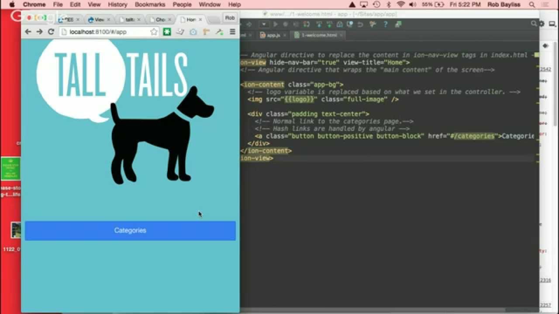
Task: Click the {{logo}} expression in the code
Action: coord(299,99)
